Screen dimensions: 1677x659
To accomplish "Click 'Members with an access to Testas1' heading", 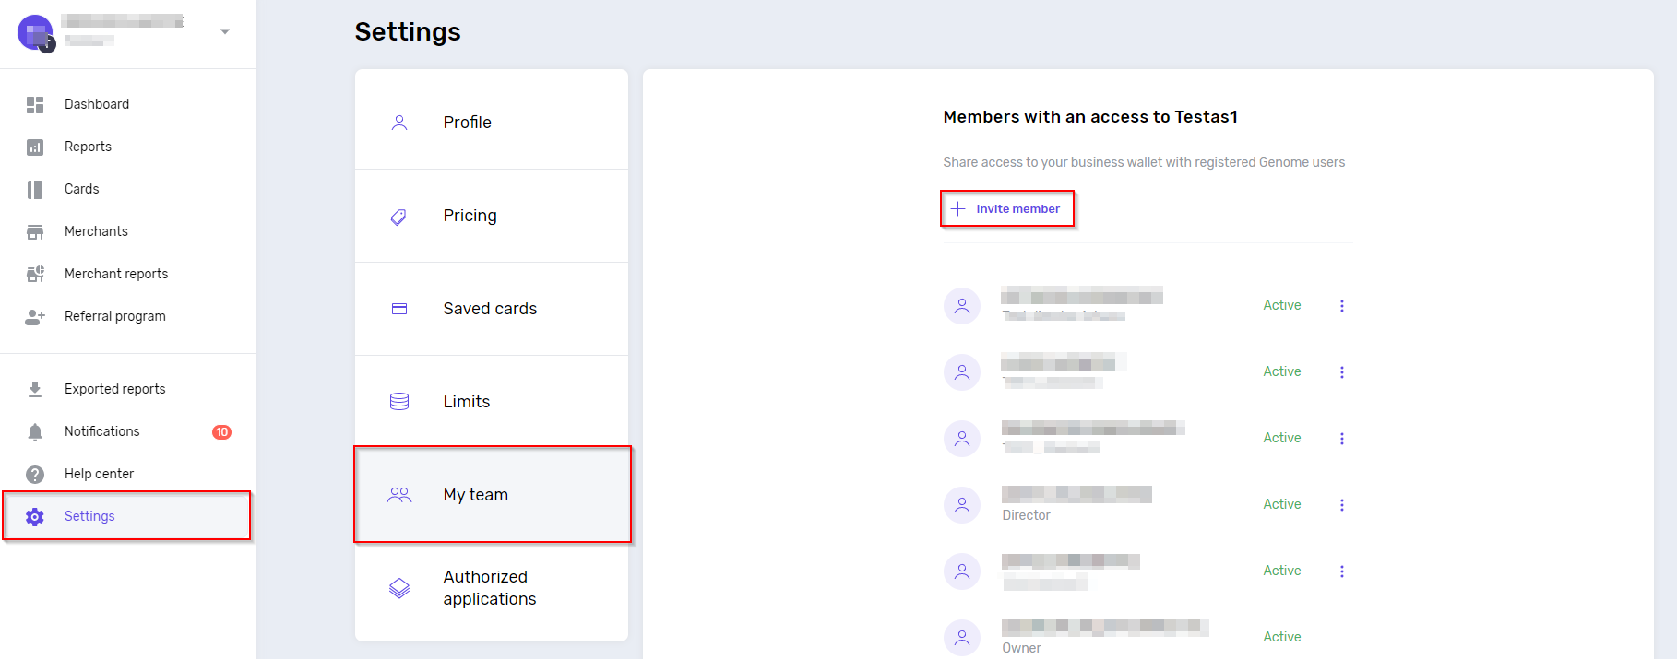I will coord(1090,117).
